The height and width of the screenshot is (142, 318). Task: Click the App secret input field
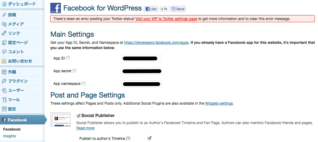pos(142,71)
